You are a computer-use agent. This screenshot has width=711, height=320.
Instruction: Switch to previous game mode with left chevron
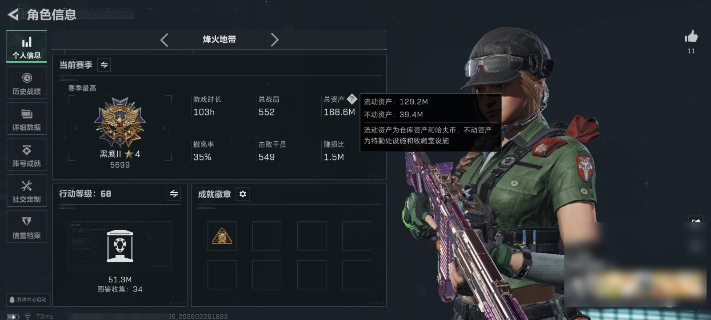164,40
